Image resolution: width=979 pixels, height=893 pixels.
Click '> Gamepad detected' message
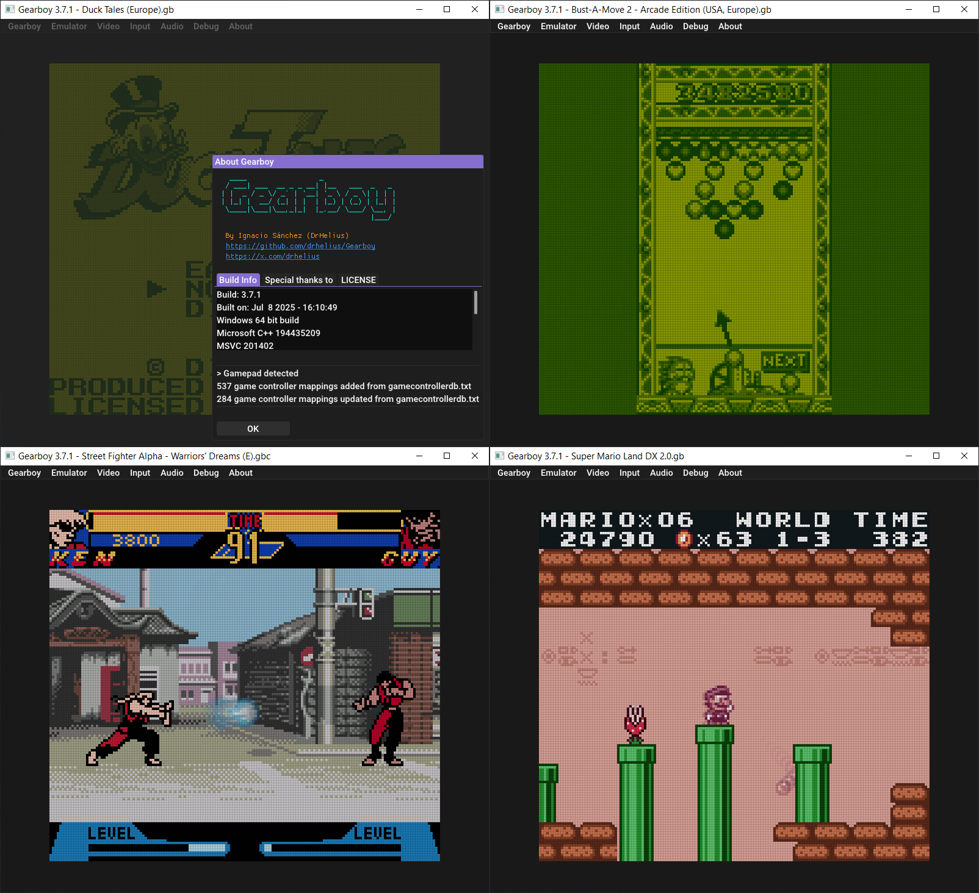[x=258, y=373]
